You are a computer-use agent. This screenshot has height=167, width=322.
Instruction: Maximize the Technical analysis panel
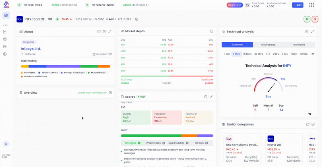[x=313, y=32]
